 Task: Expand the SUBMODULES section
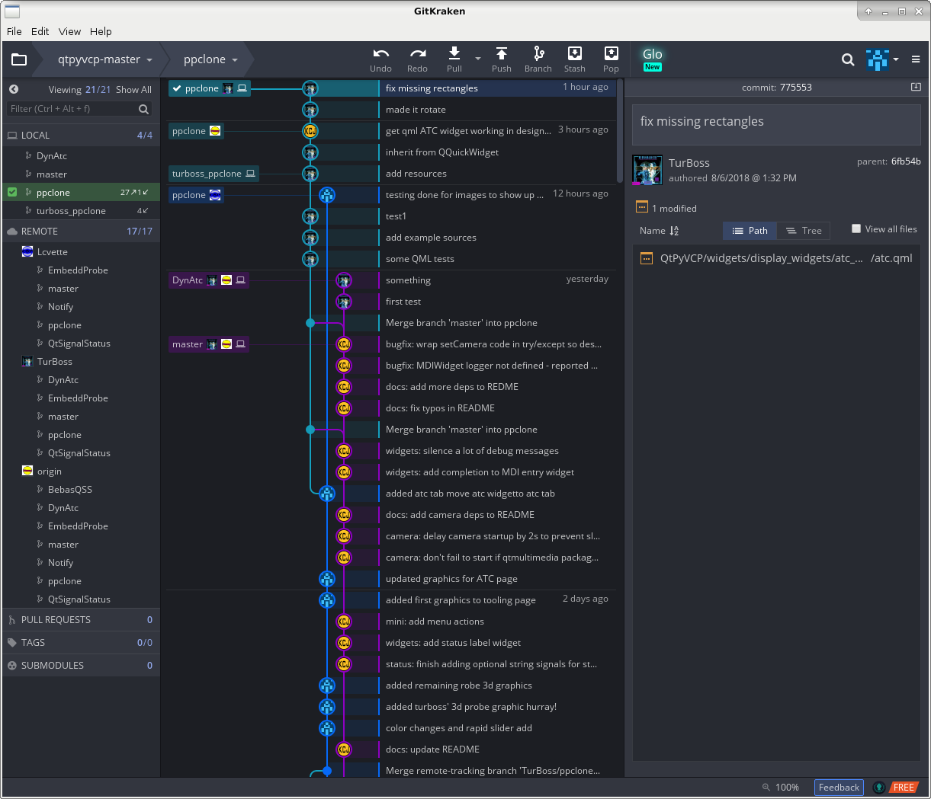coord(81,665)
